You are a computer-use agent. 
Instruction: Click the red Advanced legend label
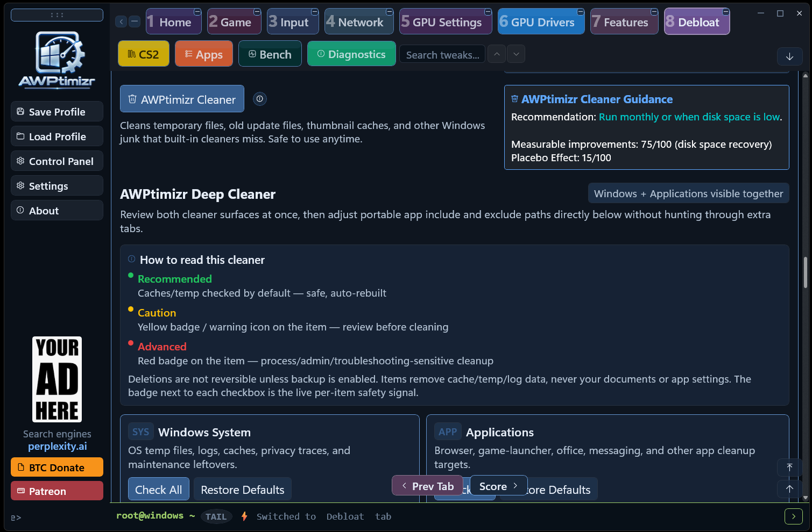click(x=162, y=347)
